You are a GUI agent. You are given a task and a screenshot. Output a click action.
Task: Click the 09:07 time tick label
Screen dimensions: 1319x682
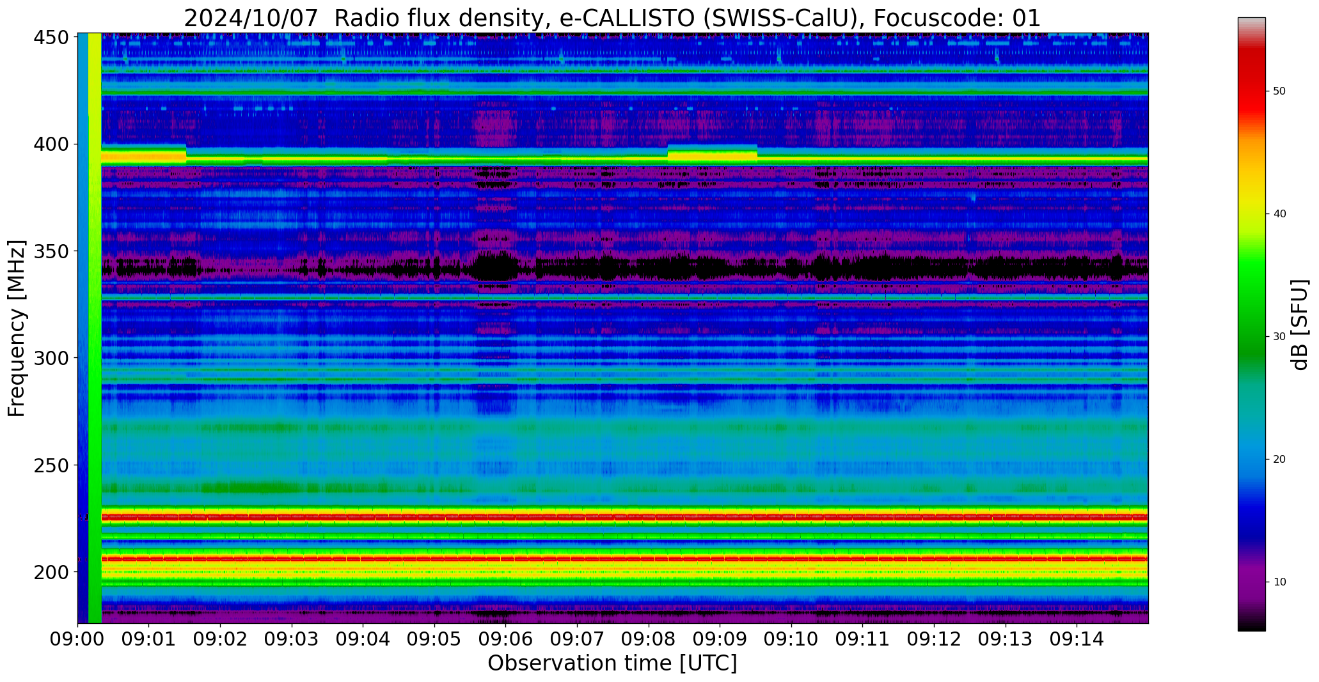coord(577,639)
